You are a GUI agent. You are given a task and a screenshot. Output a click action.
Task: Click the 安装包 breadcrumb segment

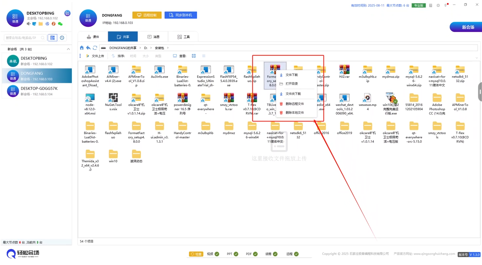[159, 48]
